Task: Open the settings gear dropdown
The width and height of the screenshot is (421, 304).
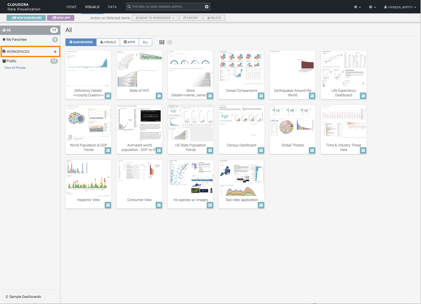Action: tap(357, 7)
